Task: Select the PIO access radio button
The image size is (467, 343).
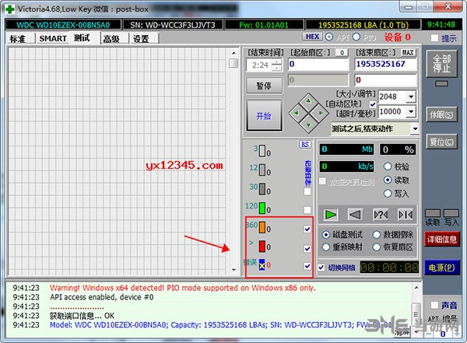Action: coord(356,37)
